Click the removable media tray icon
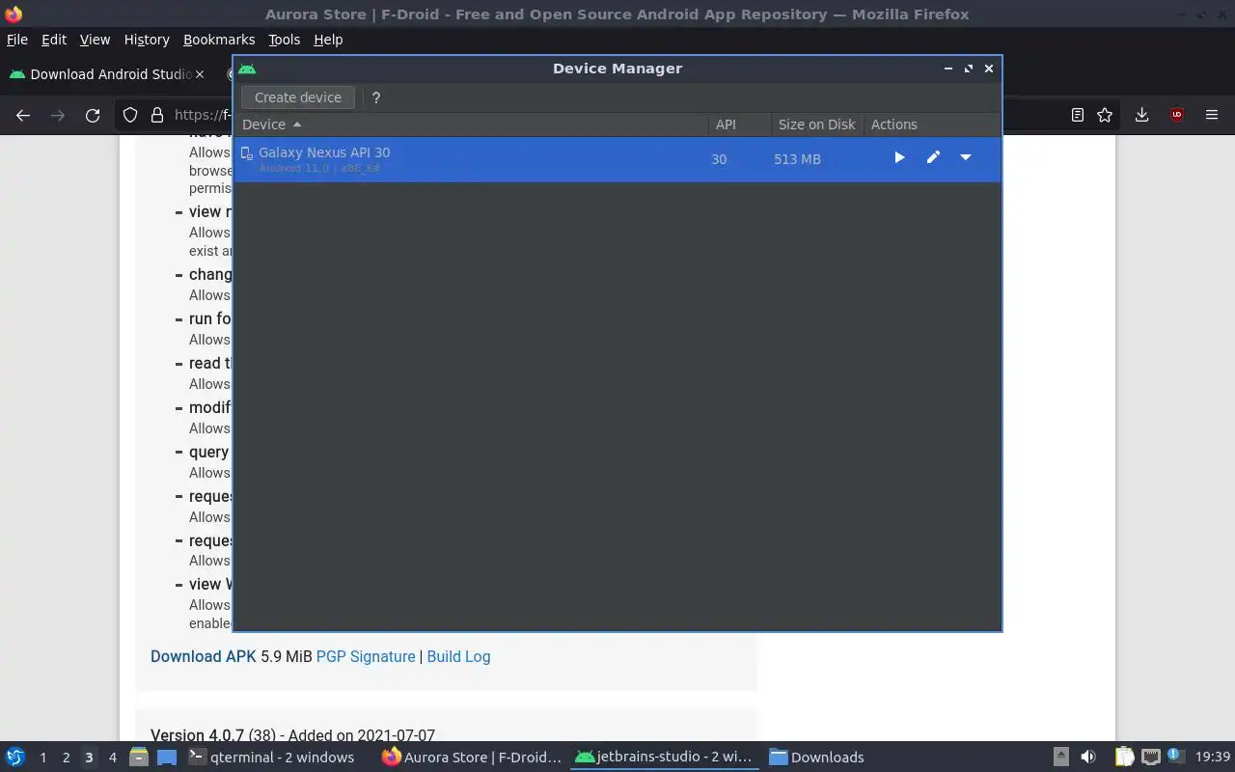 (x=1060, y=757)
